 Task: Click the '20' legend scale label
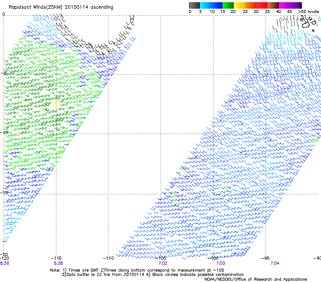click(x=233, y=12)
